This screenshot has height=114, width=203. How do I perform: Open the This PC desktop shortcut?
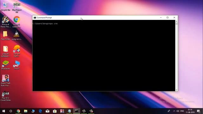[17, 65]
